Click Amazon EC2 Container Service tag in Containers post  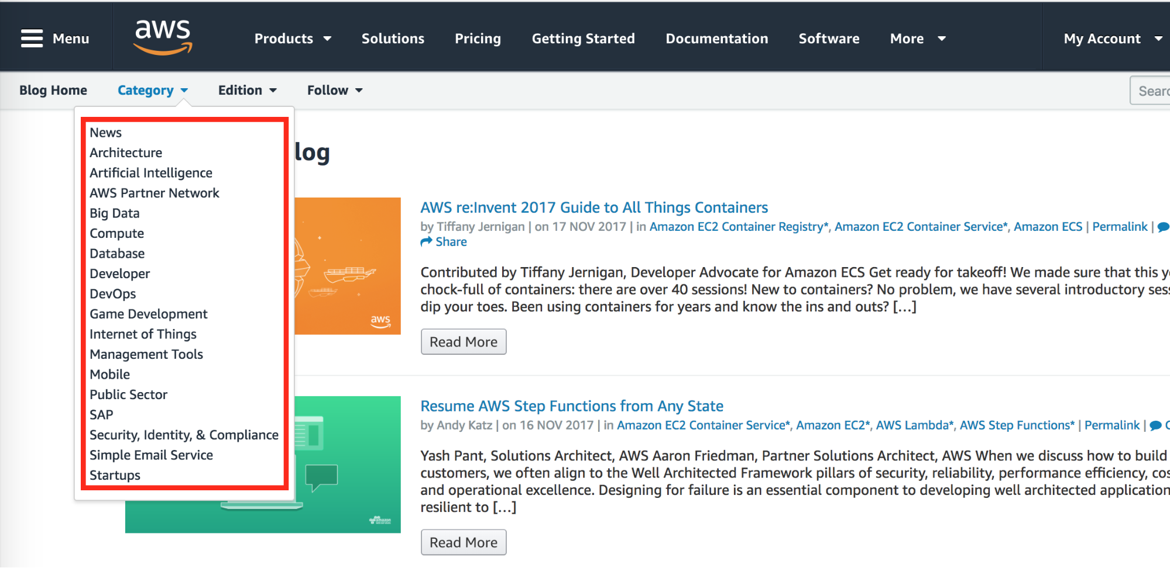point(921,227)
